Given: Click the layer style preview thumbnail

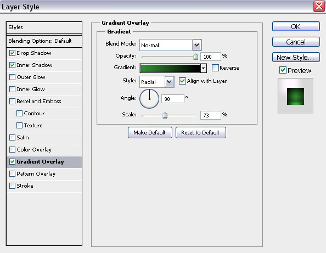Looking at the screenshot, I should [295, 96].
